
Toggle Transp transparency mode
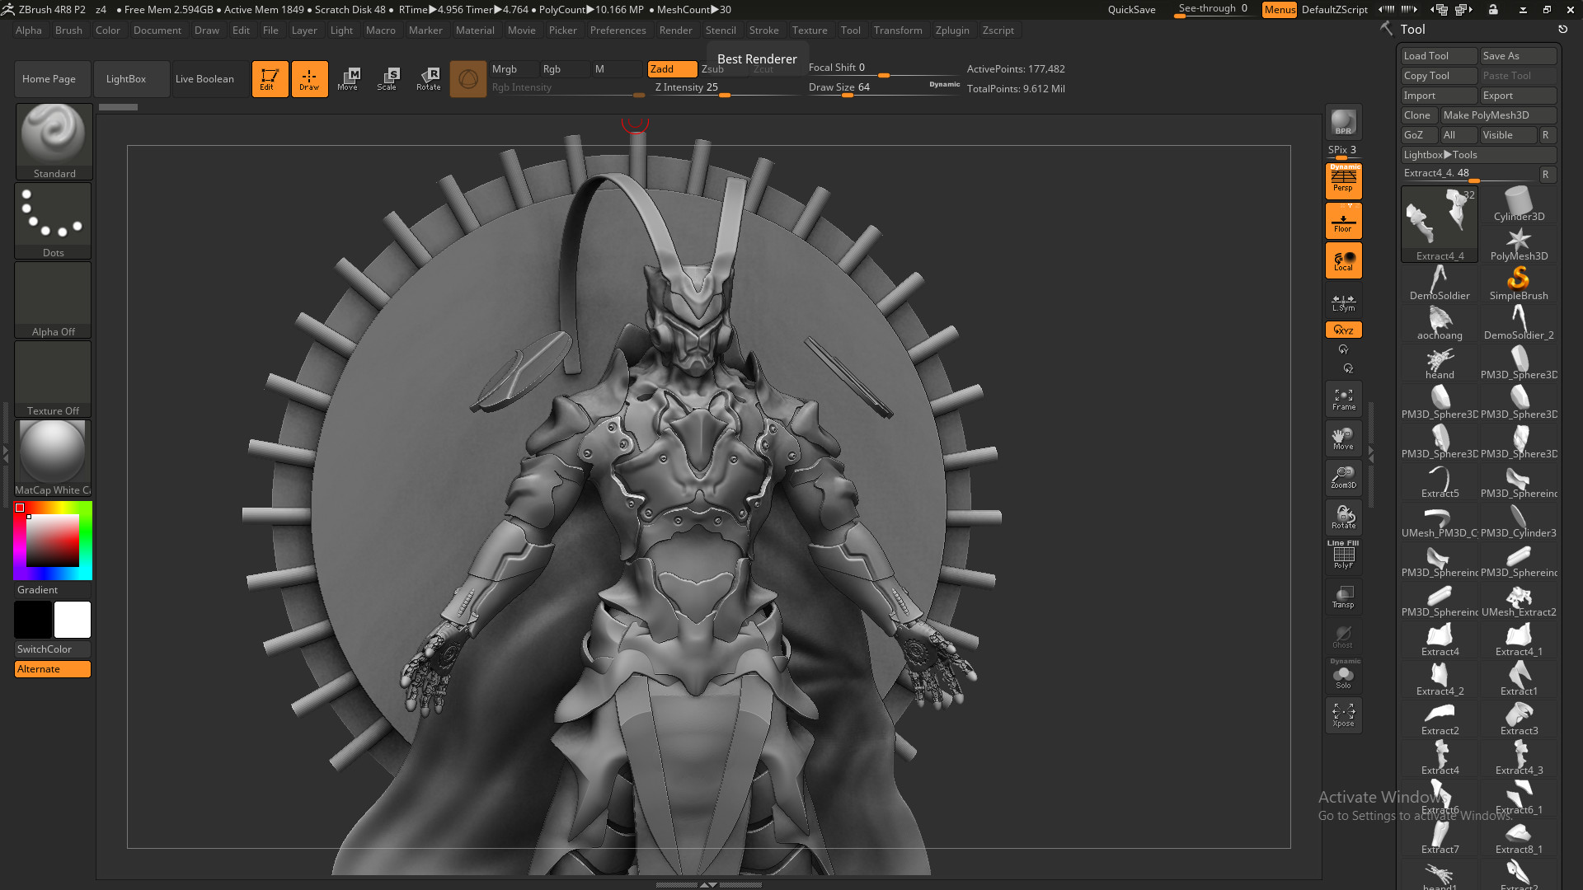pyautogui.click(x=1343, y=597)
